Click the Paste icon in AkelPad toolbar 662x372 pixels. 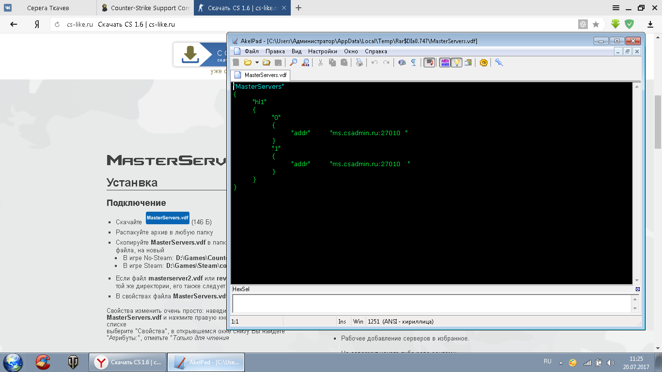click(x=344, y=62)
